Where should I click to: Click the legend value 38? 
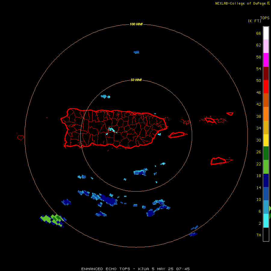coord(259,116)
